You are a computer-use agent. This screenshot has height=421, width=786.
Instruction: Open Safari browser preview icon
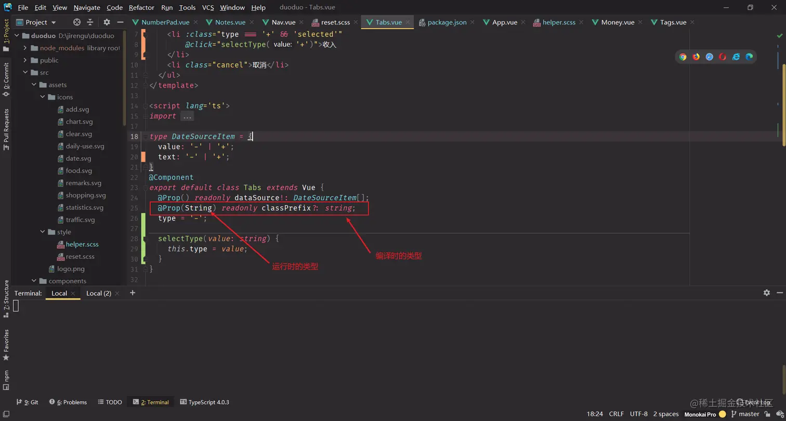(710, 57)
